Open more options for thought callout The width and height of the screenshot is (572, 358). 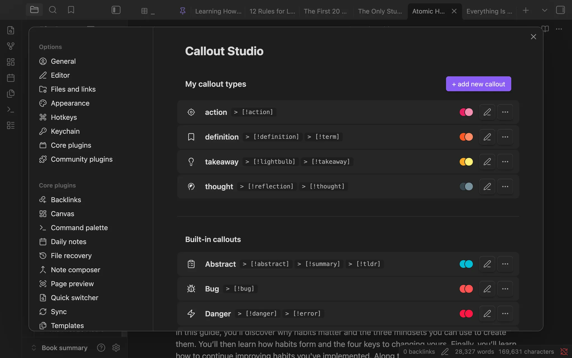point(505,186)
